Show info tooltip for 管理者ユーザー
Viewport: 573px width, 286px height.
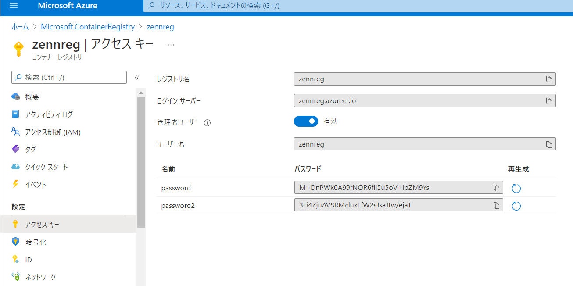(208, 123)
